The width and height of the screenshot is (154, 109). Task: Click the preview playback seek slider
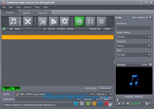pos(134,100)
